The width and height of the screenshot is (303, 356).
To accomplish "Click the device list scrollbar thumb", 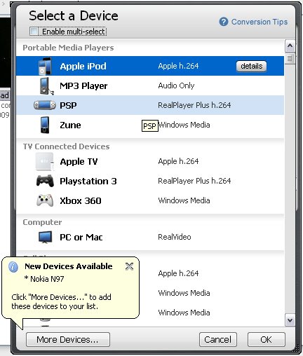I will pos(290,59).
